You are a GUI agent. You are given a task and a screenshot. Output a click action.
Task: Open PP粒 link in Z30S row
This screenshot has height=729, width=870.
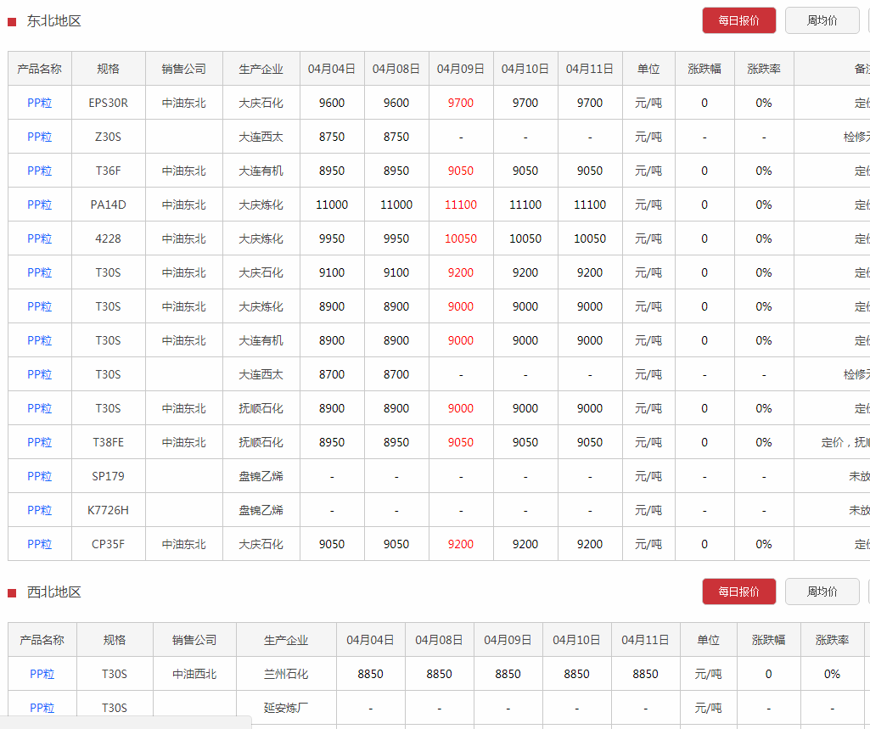point(39,137)
